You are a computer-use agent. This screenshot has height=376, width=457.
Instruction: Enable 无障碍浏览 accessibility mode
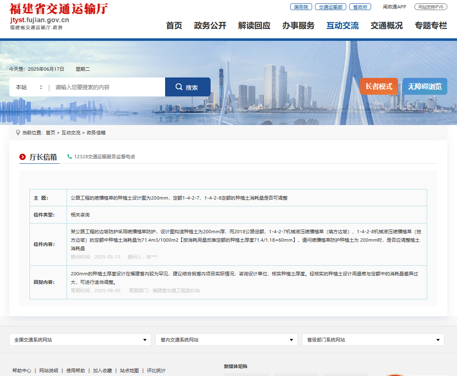tap(424, 86)
